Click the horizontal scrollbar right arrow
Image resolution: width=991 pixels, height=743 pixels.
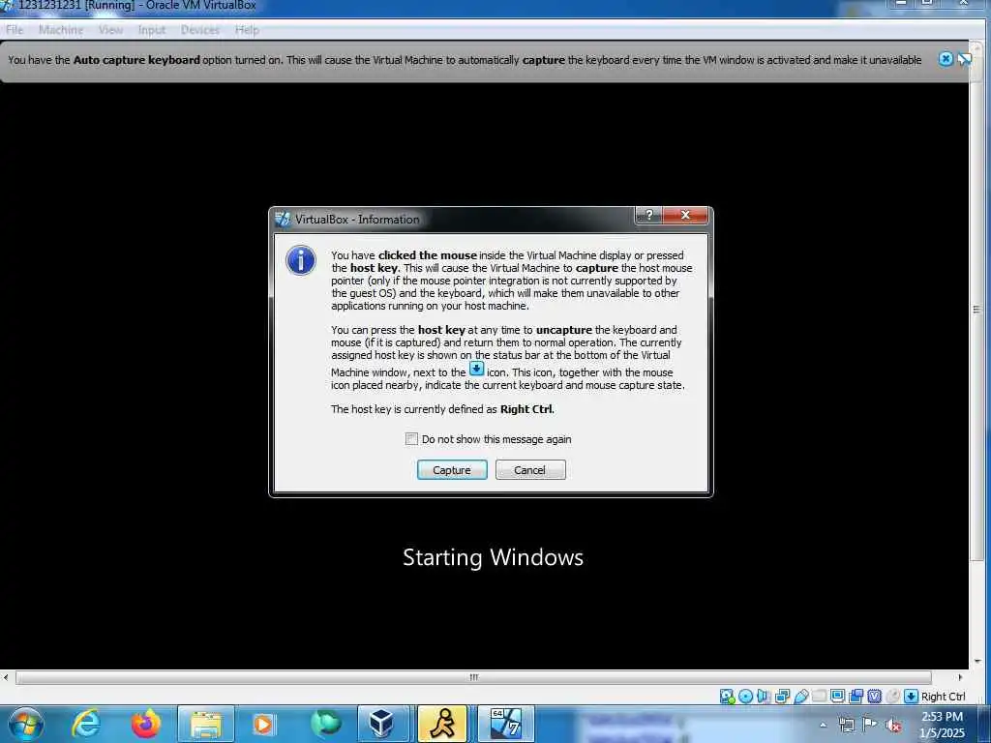(960, 677)
